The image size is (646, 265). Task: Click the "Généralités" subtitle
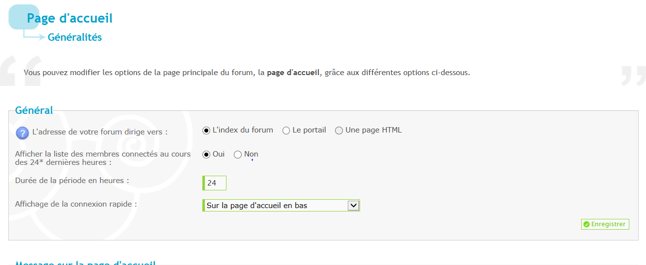(75, 37)
